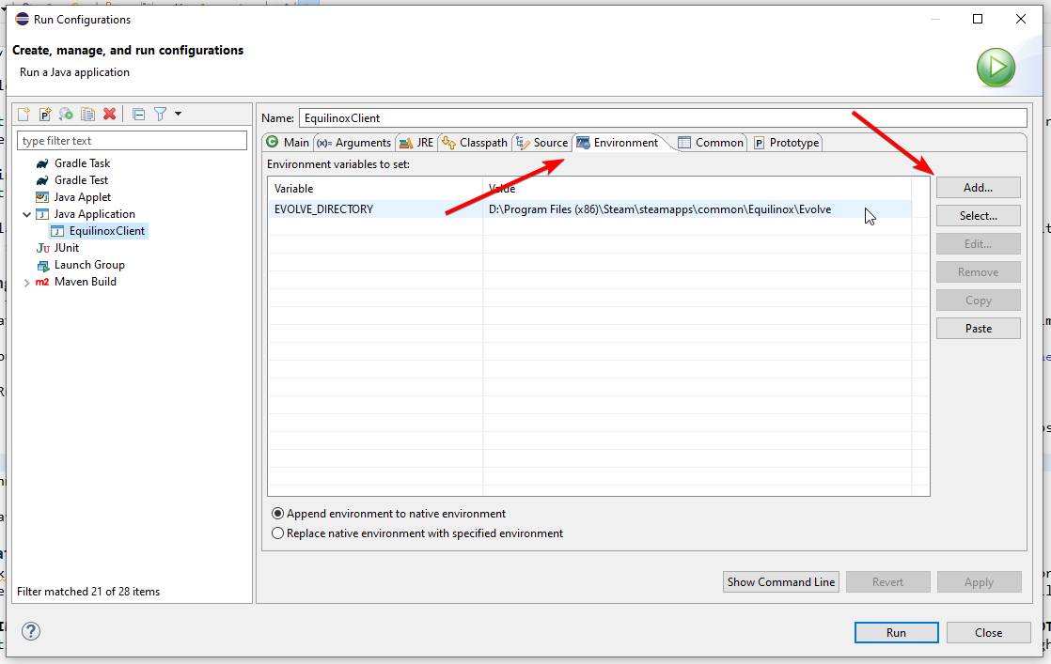
Task: Click the Select... button
Action: [978, 216]
